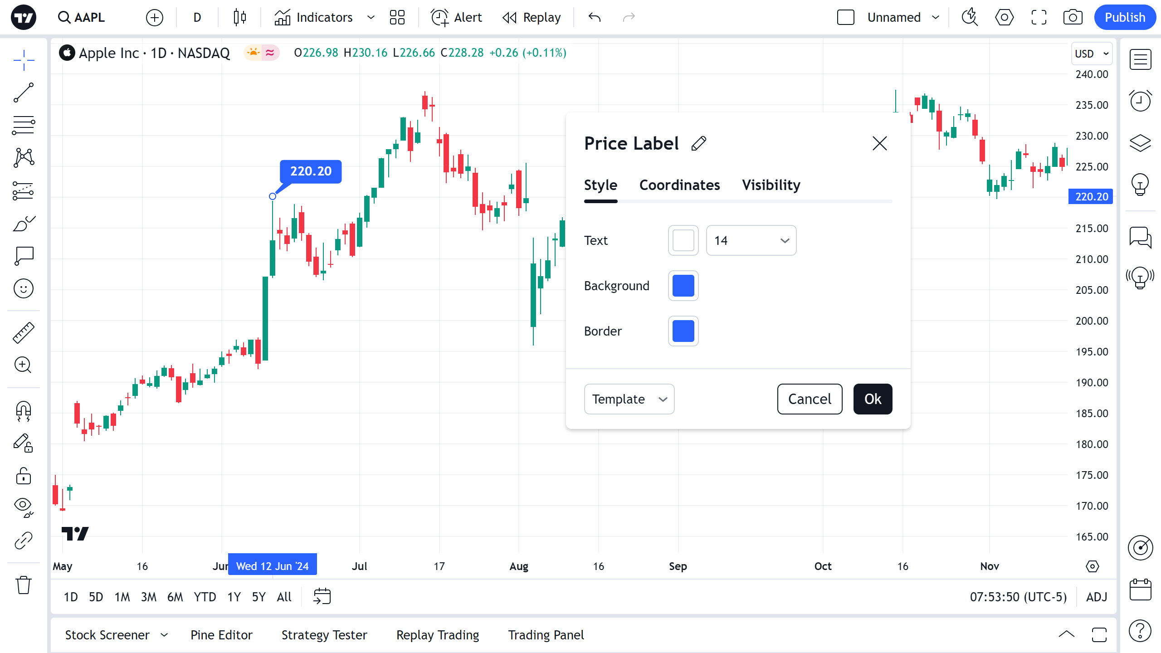This screenshot has height=653, width=1161.
Task: Click the Cancel button
Action: coord(810,399)
